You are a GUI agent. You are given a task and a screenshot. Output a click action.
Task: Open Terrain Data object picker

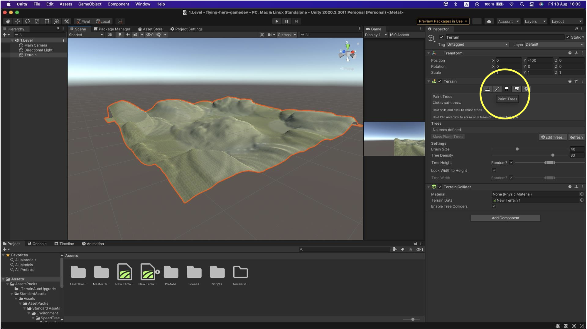[x=582, y=200]
